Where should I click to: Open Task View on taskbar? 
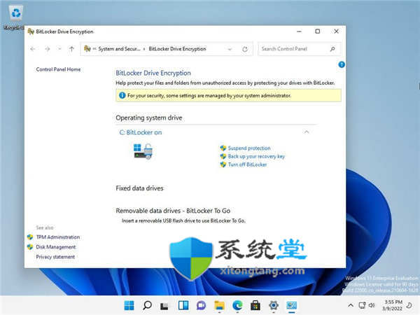pyautogui.click(x=164, y=306)
